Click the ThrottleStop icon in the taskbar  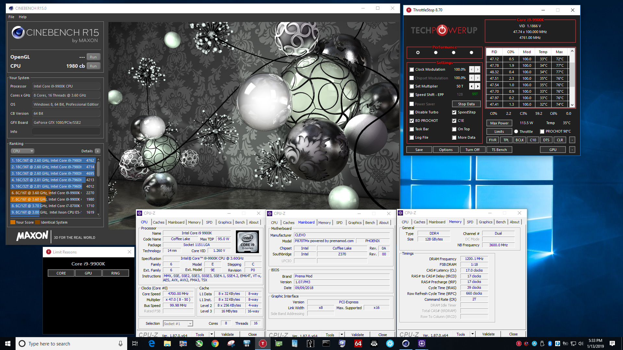(263, 344)
